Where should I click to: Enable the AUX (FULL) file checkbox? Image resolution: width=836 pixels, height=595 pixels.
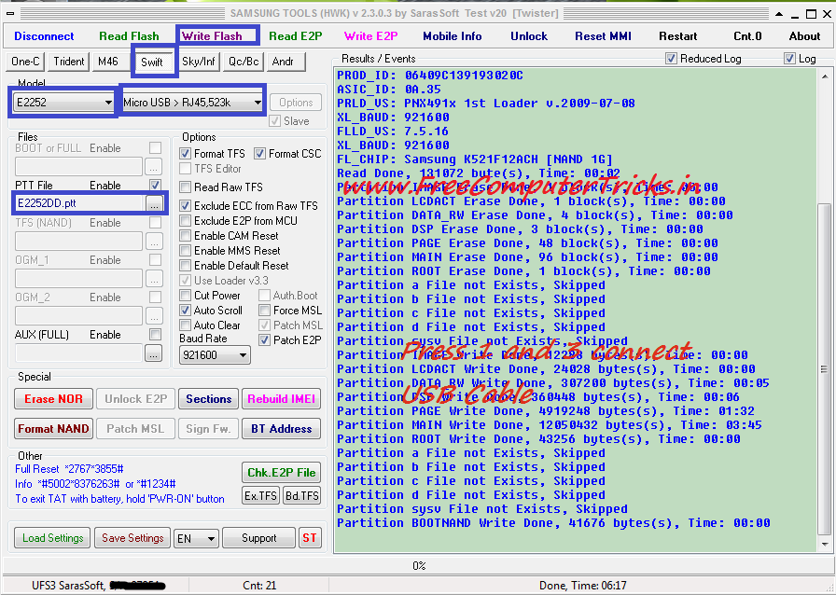tap(155, 335)
